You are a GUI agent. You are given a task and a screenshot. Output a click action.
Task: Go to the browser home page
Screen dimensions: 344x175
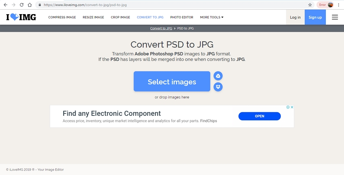tap(30, 5)
